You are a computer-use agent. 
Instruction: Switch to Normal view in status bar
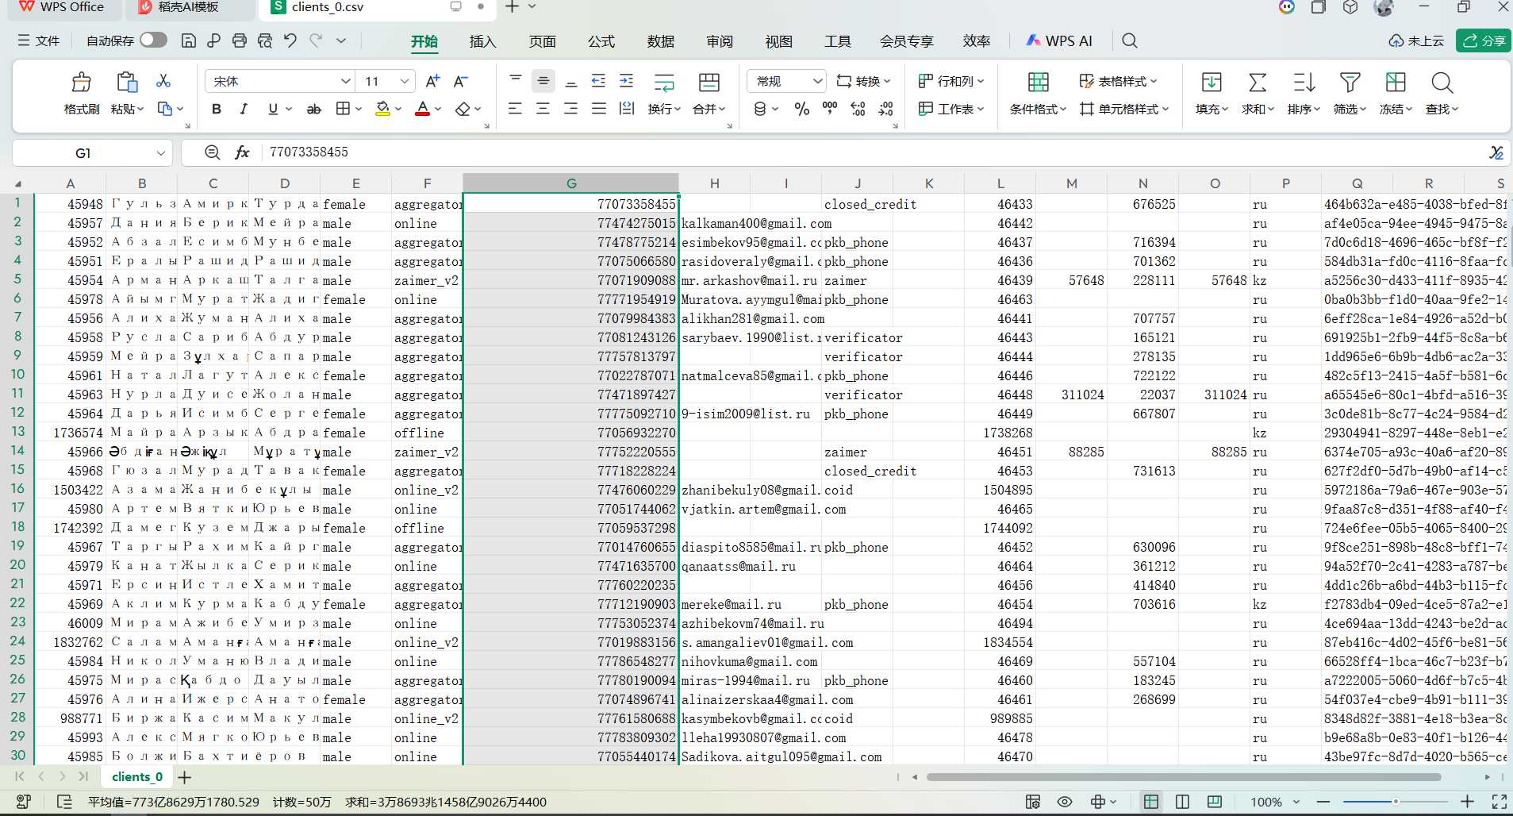[1150, 802]
